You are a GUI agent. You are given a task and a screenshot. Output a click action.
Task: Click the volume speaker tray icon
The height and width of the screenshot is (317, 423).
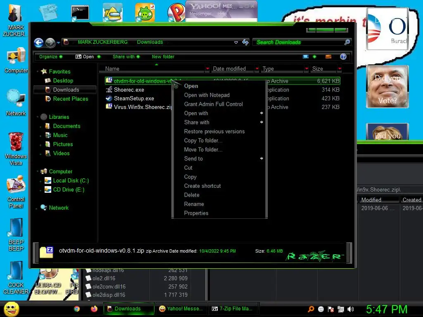(x=350, y=309)
